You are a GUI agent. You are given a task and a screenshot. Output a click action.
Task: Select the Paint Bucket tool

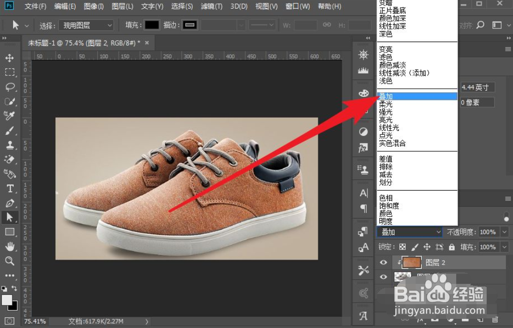pos(10,174)
